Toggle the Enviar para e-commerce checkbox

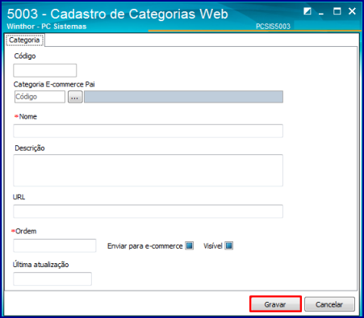[190, 245]
